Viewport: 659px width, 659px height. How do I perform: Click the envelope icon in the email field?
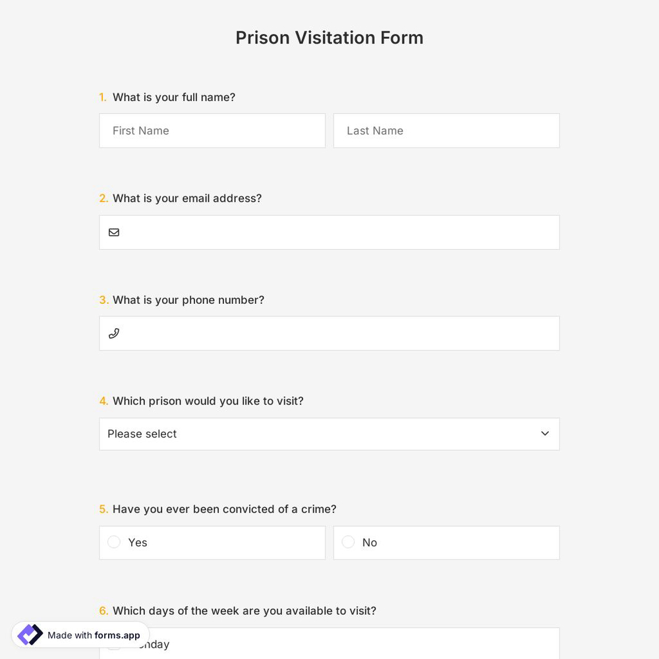114,232
